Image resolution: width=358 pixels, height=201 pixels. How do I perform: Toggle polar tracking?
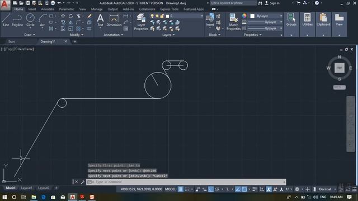217,189
